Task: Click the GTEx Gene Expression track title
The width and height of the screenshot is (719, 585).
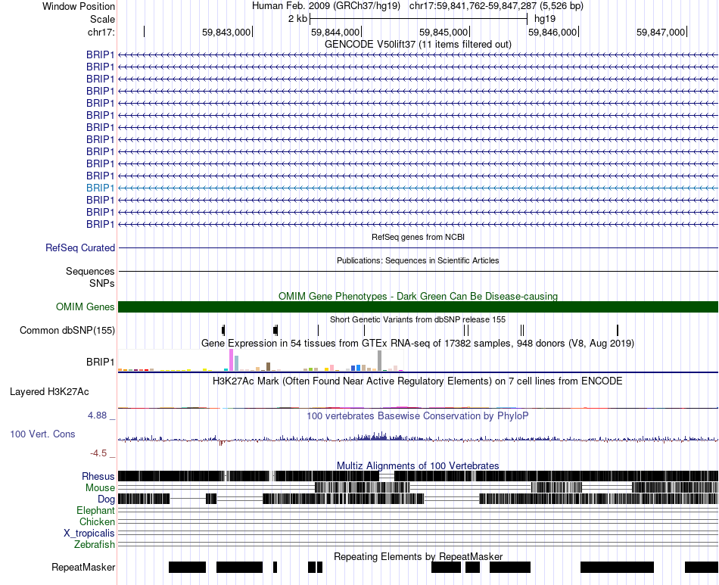Action: pos(418,344)
